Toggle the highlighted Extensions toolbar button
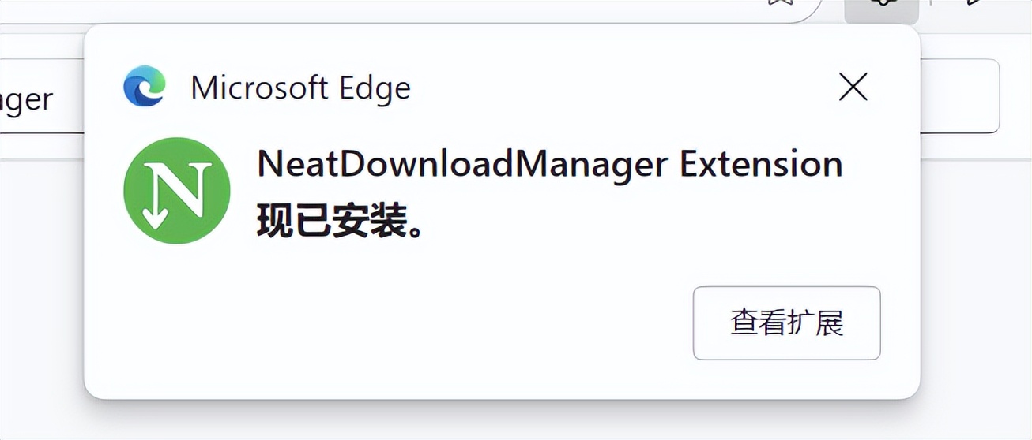This screenshot has width=1032, height=440. [881, 8]
